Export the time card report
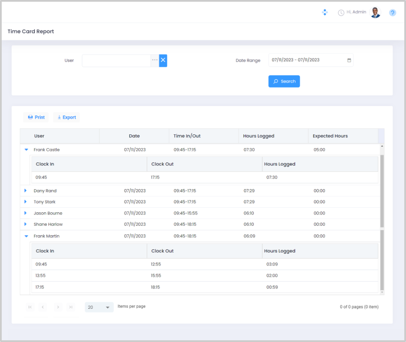This screenshot has height=342, width=406. (67, 117)
